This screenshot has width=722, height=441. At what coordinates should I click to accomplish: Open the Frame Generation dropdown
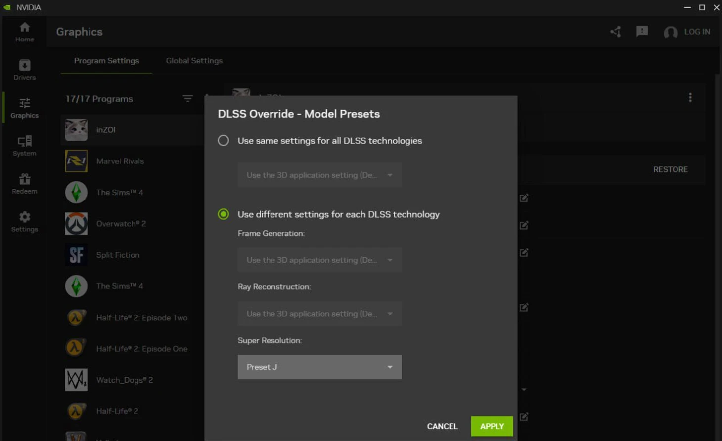point(319,260)
